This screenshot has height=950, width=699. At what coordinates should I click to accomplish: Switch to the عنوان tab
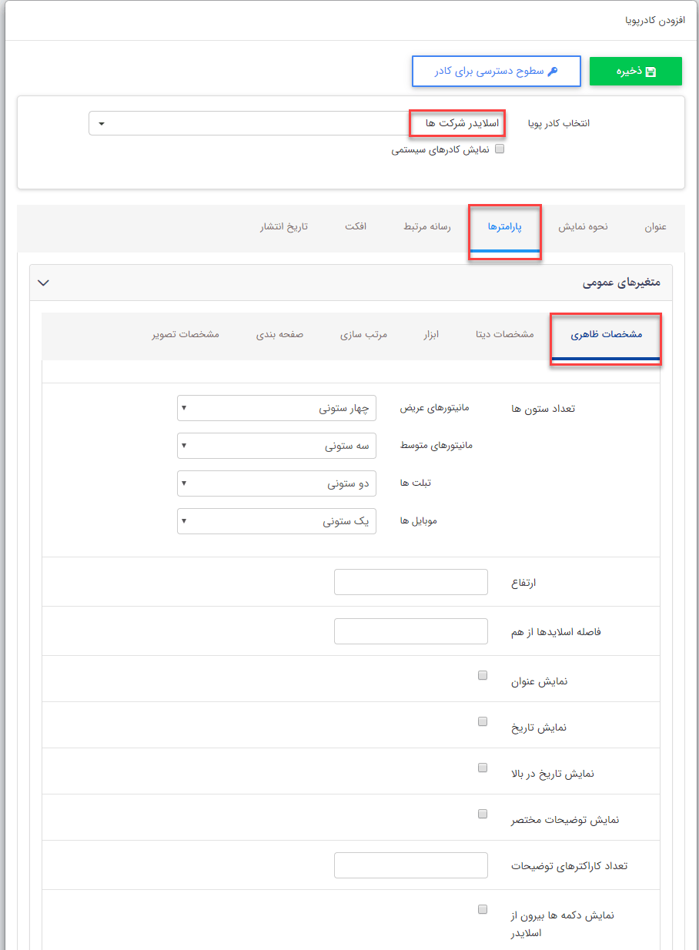(655, 227)
